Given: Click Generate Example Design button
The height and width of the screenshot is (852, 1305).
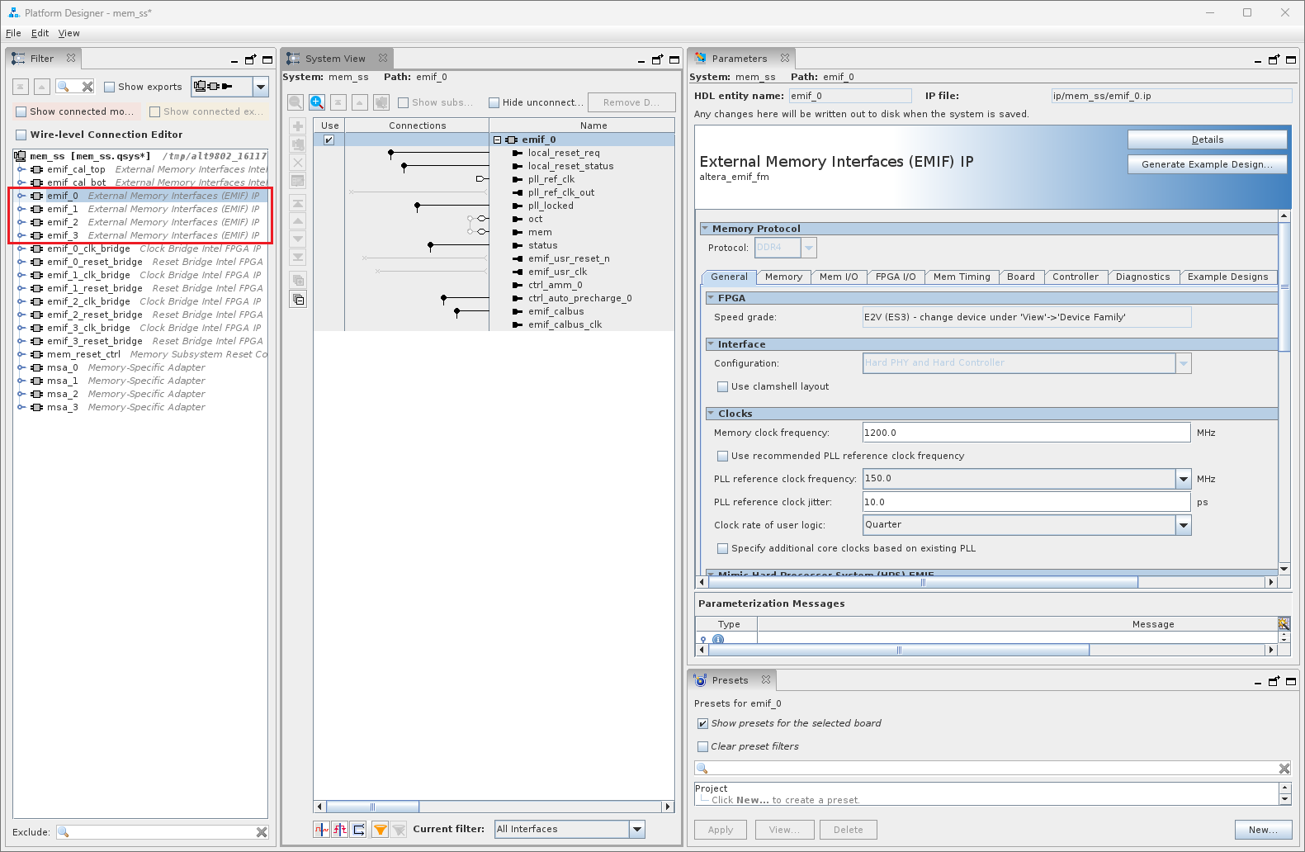Looking at the screenshot, I should pyautogui.click(x=1207, y=164).
